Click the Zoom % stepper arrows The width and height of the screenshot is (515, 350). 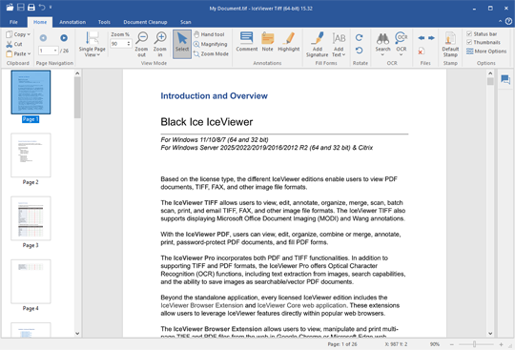[x=129, y=43]
